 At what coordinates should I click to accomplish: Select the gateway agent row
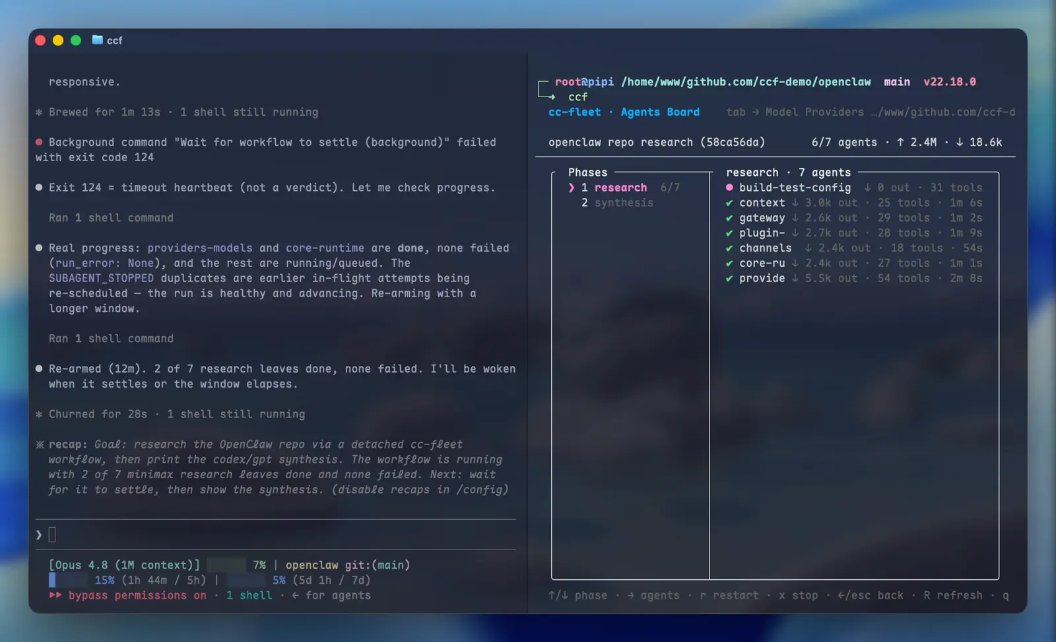[x=854, y=218]
